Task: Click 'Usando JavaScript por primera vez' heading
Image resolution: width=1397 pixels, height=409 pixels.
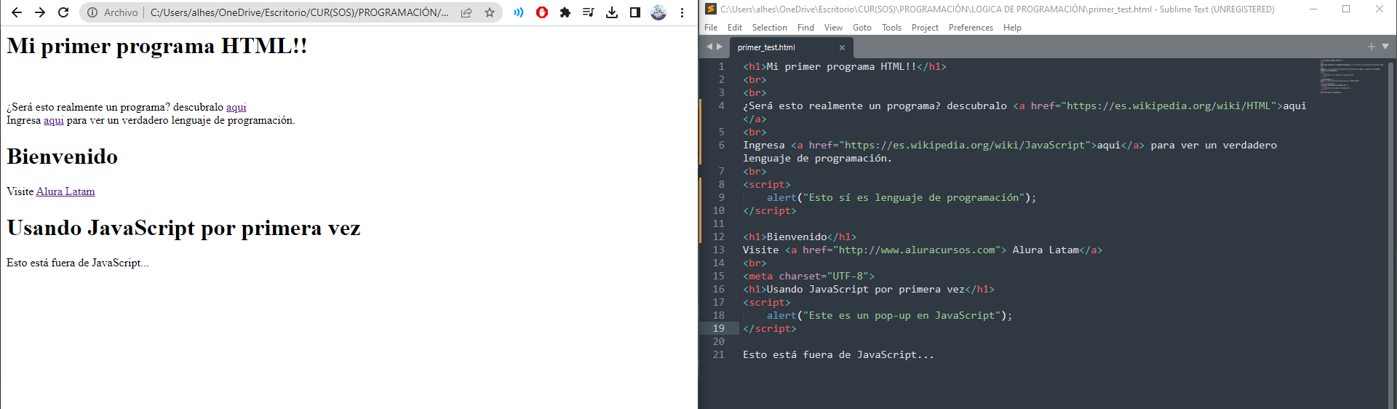Action: pyautogui.click(x=183, y=228)
